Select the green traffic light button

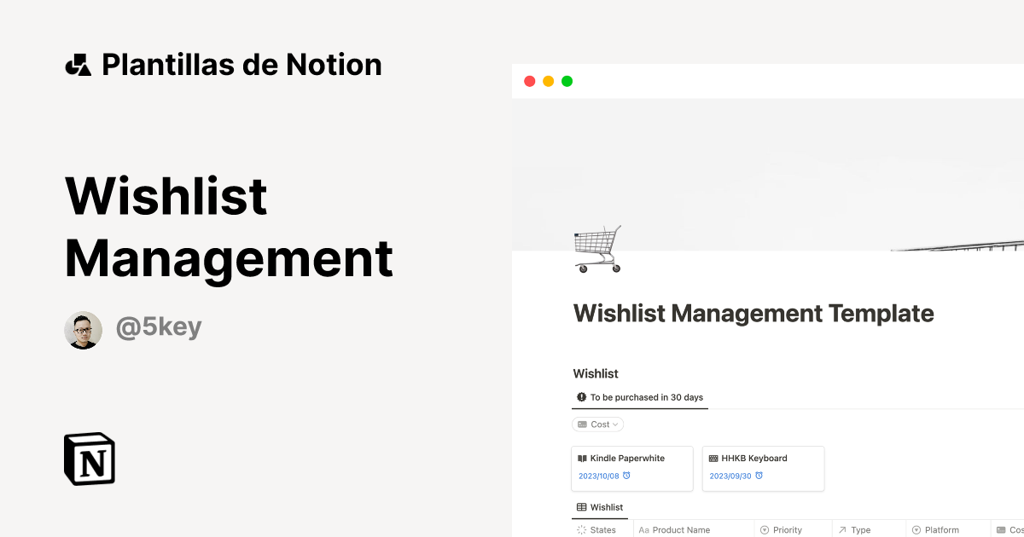coord(566,81)
